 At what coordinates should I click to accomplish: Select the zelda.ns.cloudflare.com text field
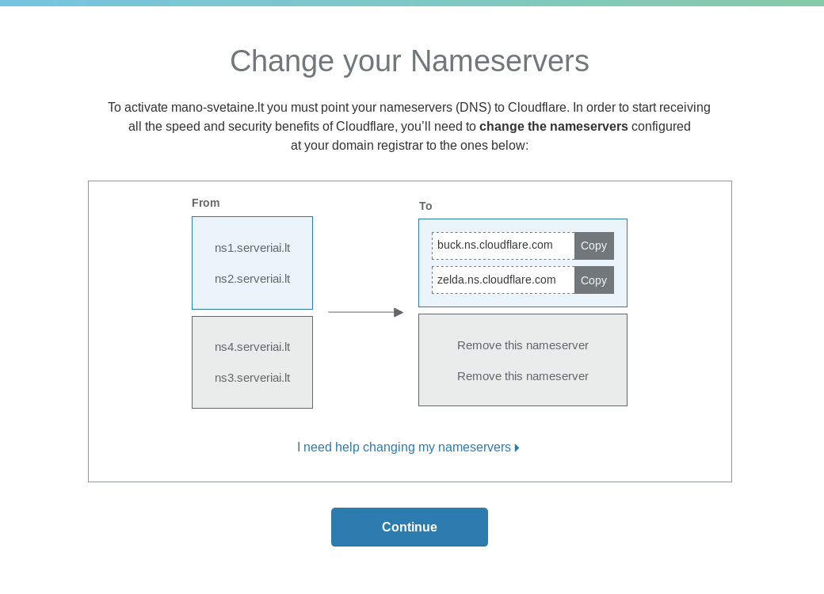[502, 280]
